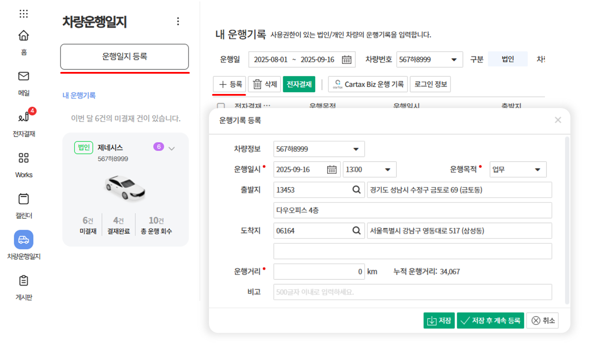589x347 pixels.
Task: Open the bulletin board sidebar icon
Action: [x=23, y=281]
